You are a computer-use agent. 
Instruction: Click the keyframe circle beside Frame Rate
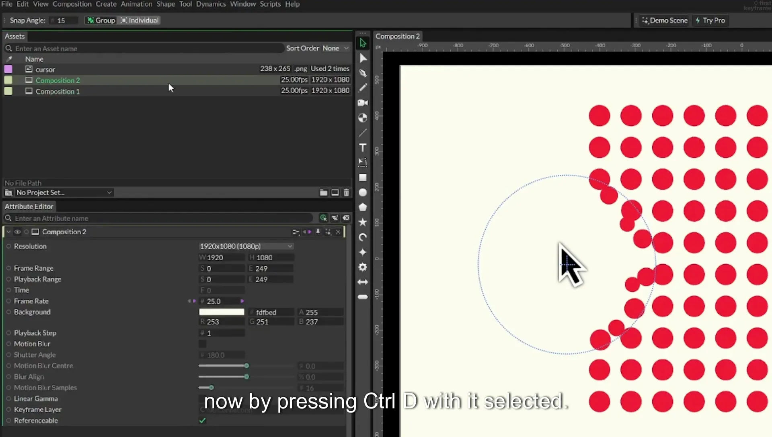[8, 301]
